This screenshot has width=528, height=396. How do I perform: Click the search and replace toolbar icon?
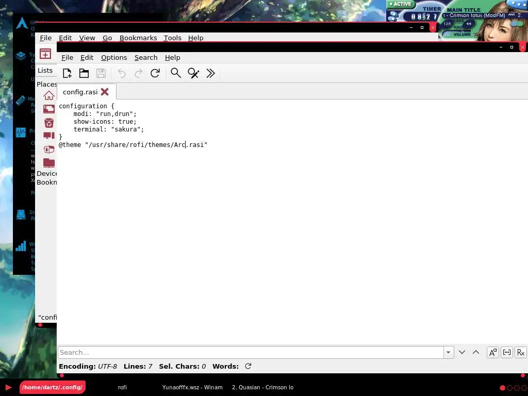point(193,73)
